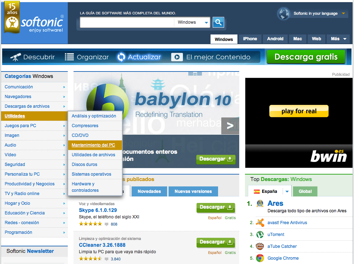Click the uTorrent app icon
Viewport: 354px width, 264px height.
[260, 235]
